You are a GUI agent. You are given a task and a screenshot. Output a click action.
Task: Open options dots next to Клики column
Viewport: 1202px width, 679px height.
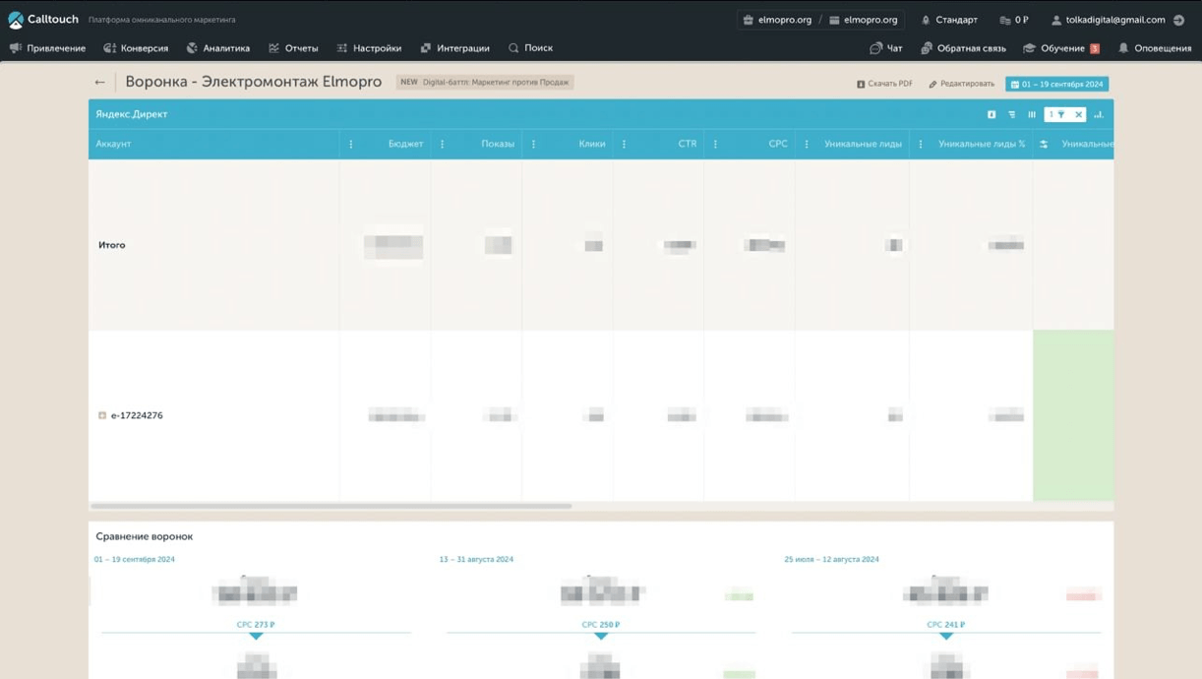[x=624, y=145]
